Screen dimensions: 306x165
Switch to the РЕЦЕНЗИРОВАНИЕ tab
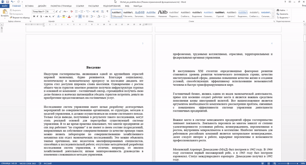112,6
